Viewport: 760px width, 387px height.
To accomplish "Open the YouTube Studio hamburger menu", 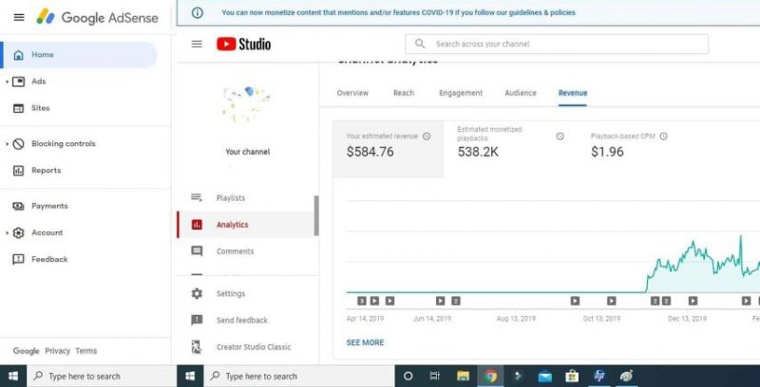I will tap(197, 44).
